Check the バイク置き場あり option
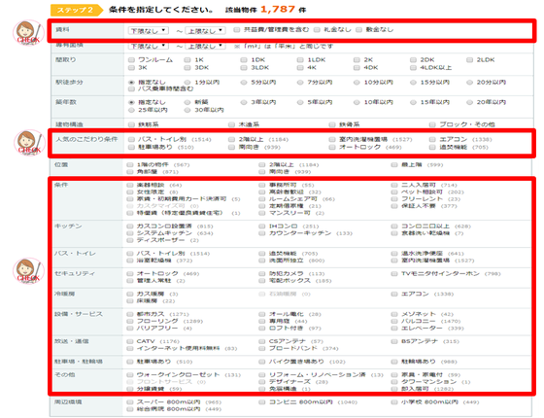Image resolution: width=544 pixels, height=418 pixels. tap(262, 362)
